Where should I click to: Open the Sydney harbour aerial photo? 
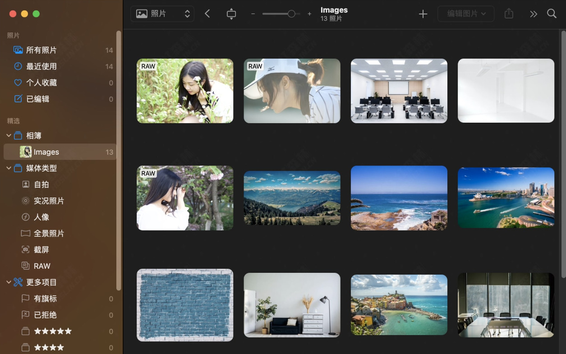point(506,198)
